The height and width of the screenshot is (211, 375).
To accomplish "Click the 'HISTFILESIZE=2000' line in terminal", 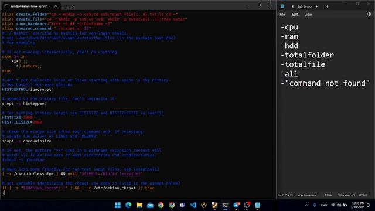I will point(22,122).
